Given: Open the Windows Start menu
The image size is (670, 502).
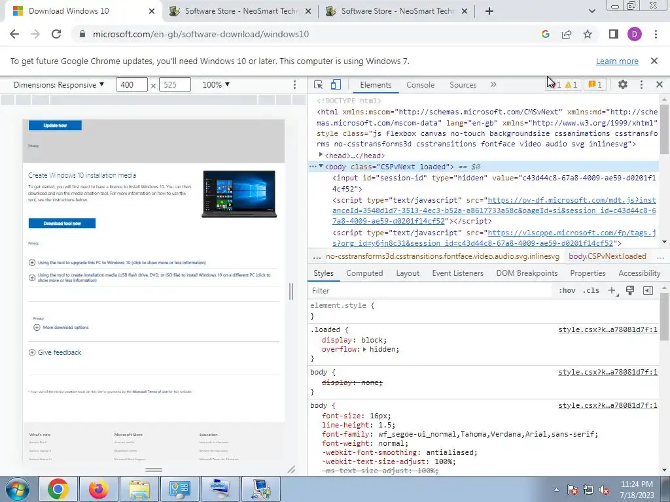Looking at the screenshot, I should [17, 489].
